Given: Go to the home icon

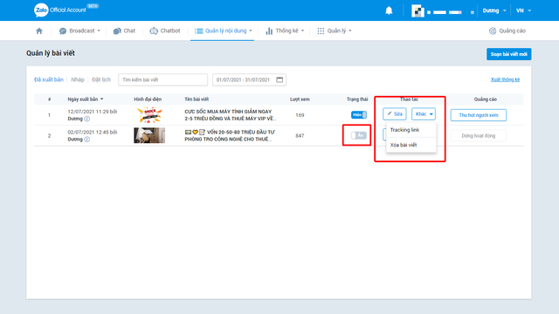Looking at the screenshot, I should [x=39, y=31].
